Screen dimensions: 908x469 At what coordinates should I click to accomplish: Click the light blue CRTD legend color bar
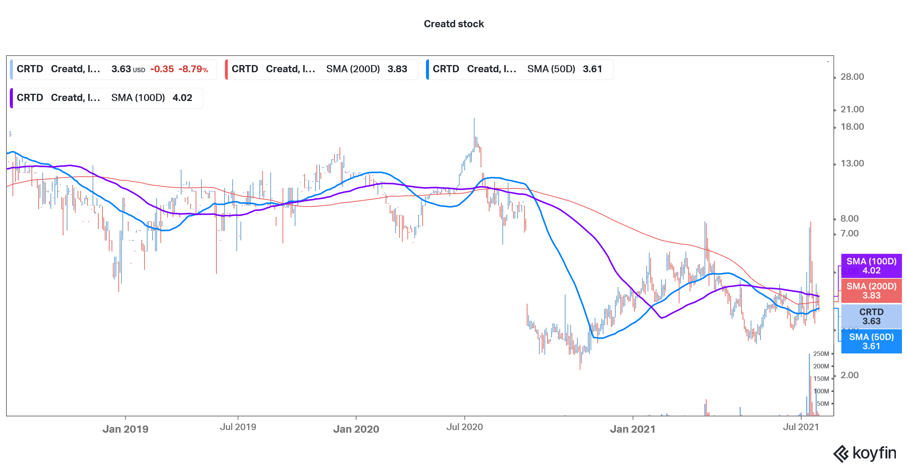[x=11, y=69]
